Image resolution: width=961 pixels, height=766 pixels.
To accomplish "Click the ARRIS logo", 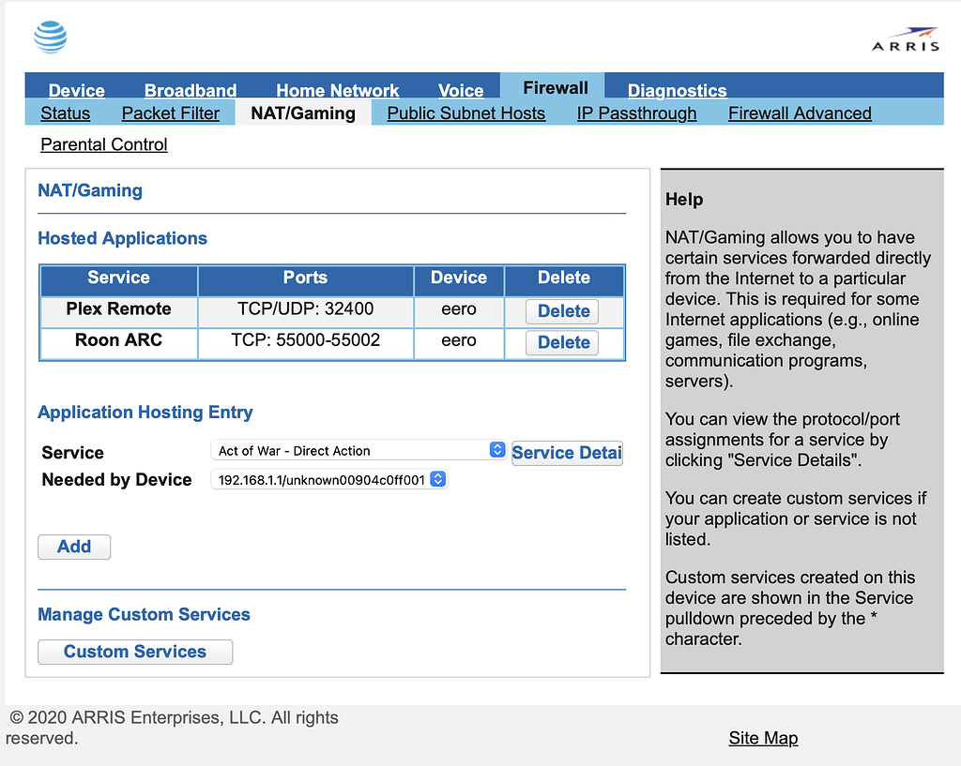I will pos(905,39).
